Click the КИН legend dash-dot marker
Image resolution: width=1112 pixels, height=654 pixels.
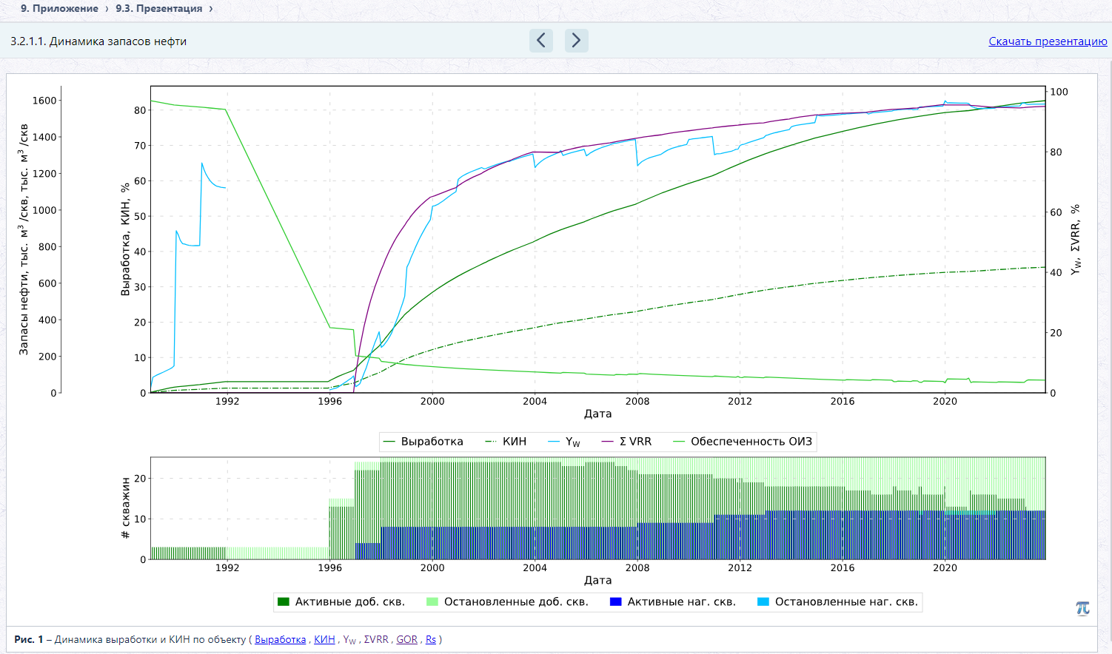coord(491,442)
